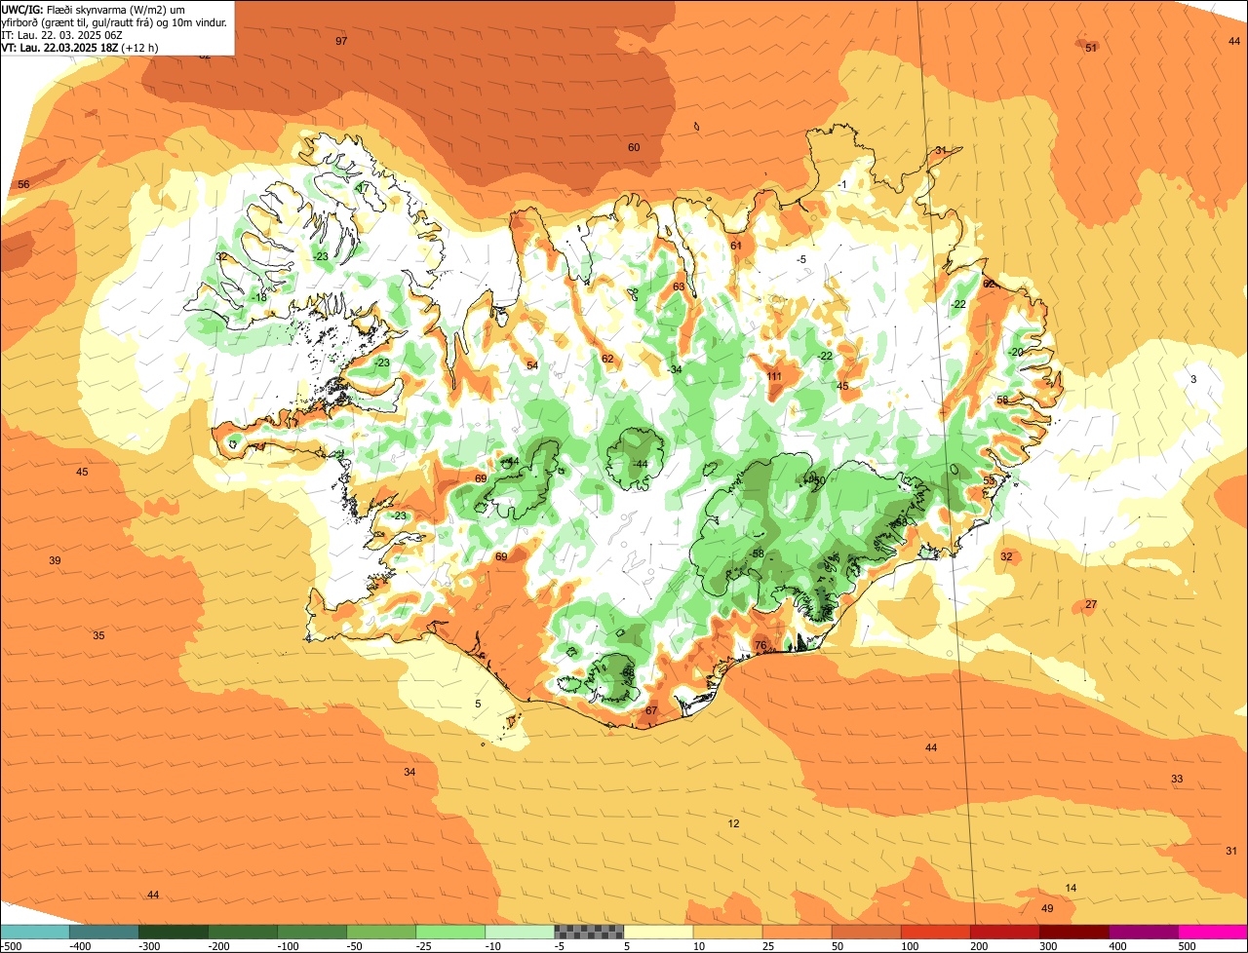Click the map value 33 in the southeast ocean
1248x953 pixels.
tap(1177, 779)
